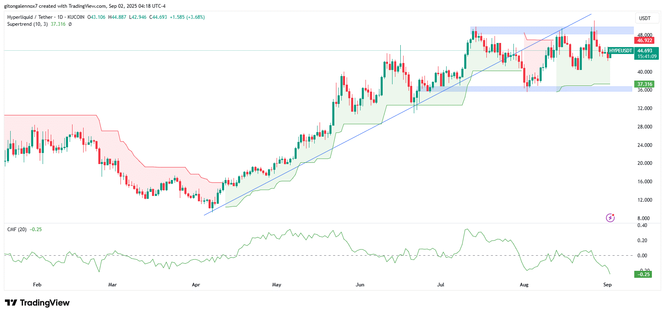Click the 1D timeframe in chart header
The image size is (665, 315).
(60, 17)
